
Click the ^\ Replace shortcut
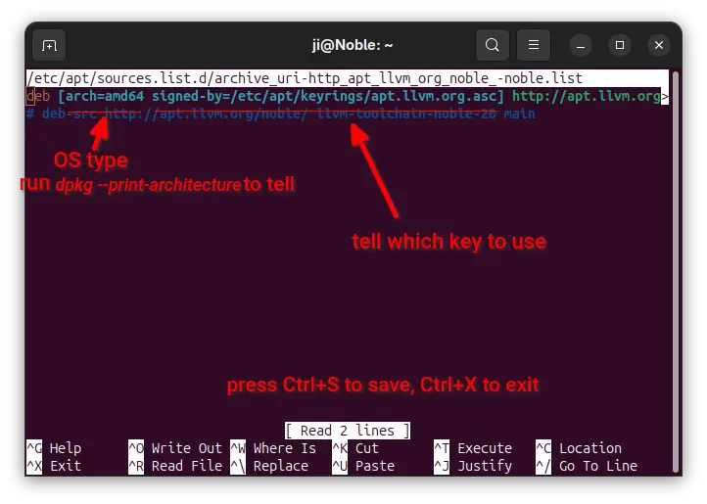[x=269, y=466]
